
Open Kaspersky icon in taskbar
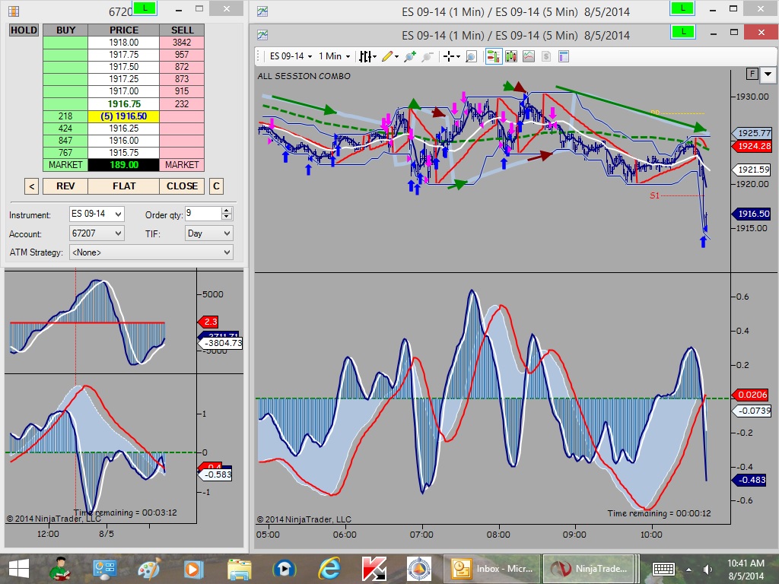pos(374,569)
